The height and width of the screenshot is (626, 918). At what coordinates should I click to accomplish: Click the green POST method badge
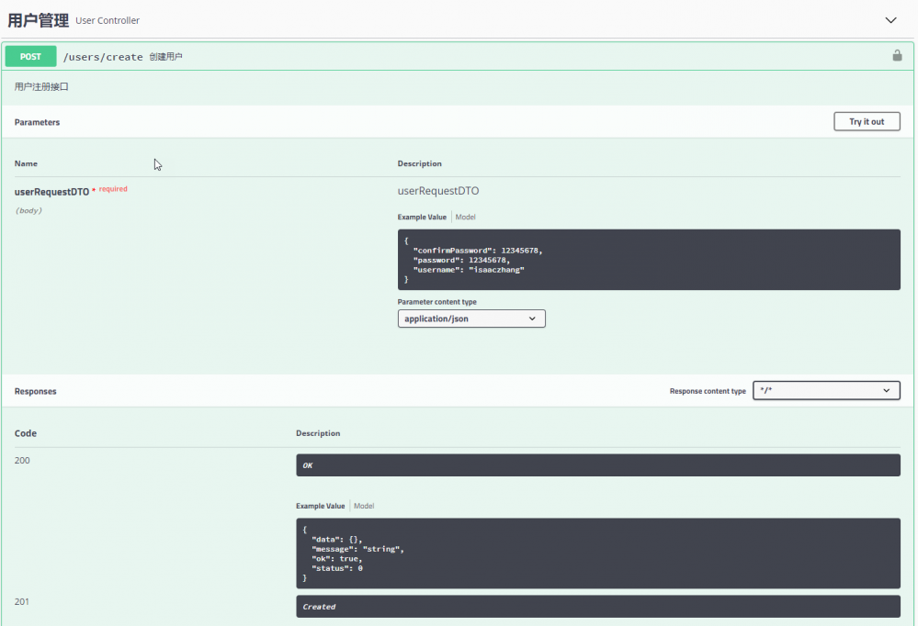pos(30,56)
